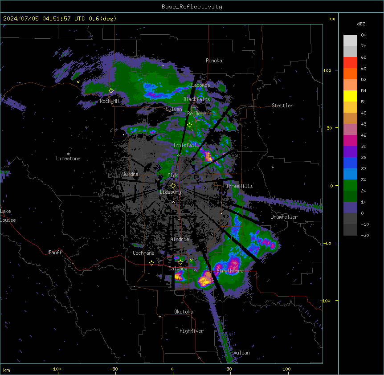Pick the purple 36-39 dBZ legend swatch
Viewport: 384px width, 375px height.
click(x=350, y=152)
